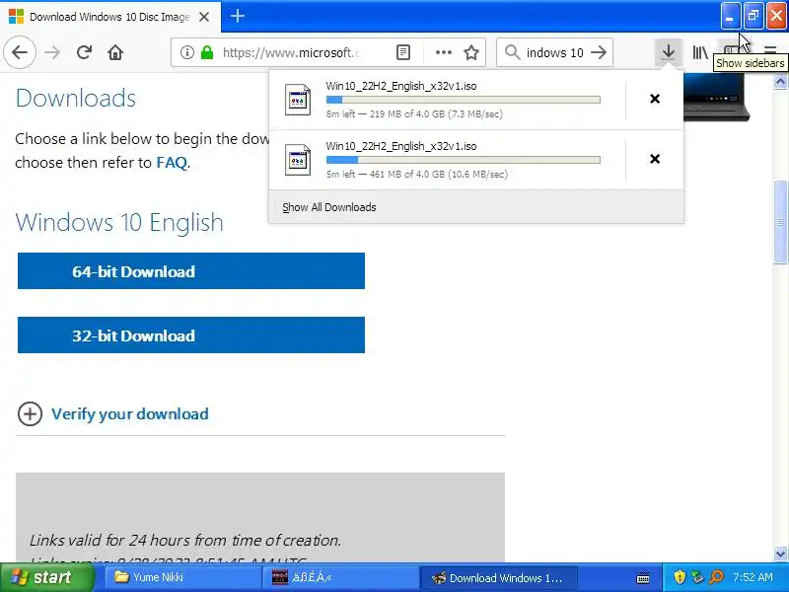Viewport: 789px width, 592px height.
Task: Click the 7:52 AM system clock
Action: [x=753, y=577]
